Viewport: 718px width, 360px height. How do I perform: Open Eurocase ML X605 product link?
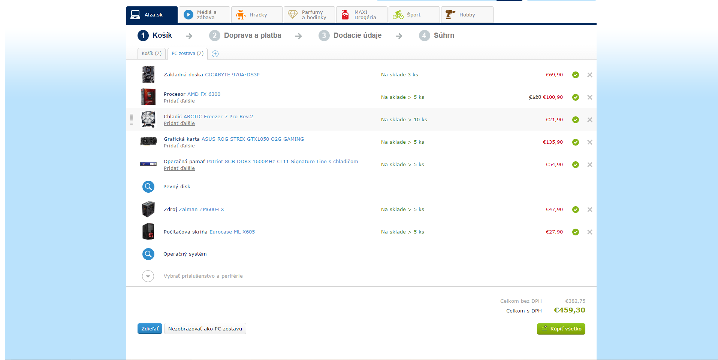point(232,232)
